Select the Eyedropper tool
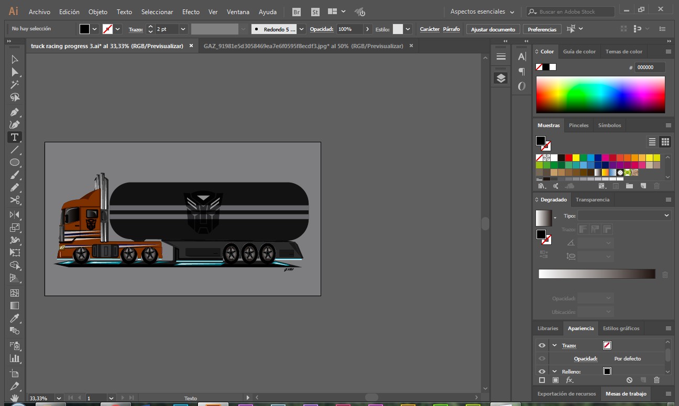 point(15,318)
